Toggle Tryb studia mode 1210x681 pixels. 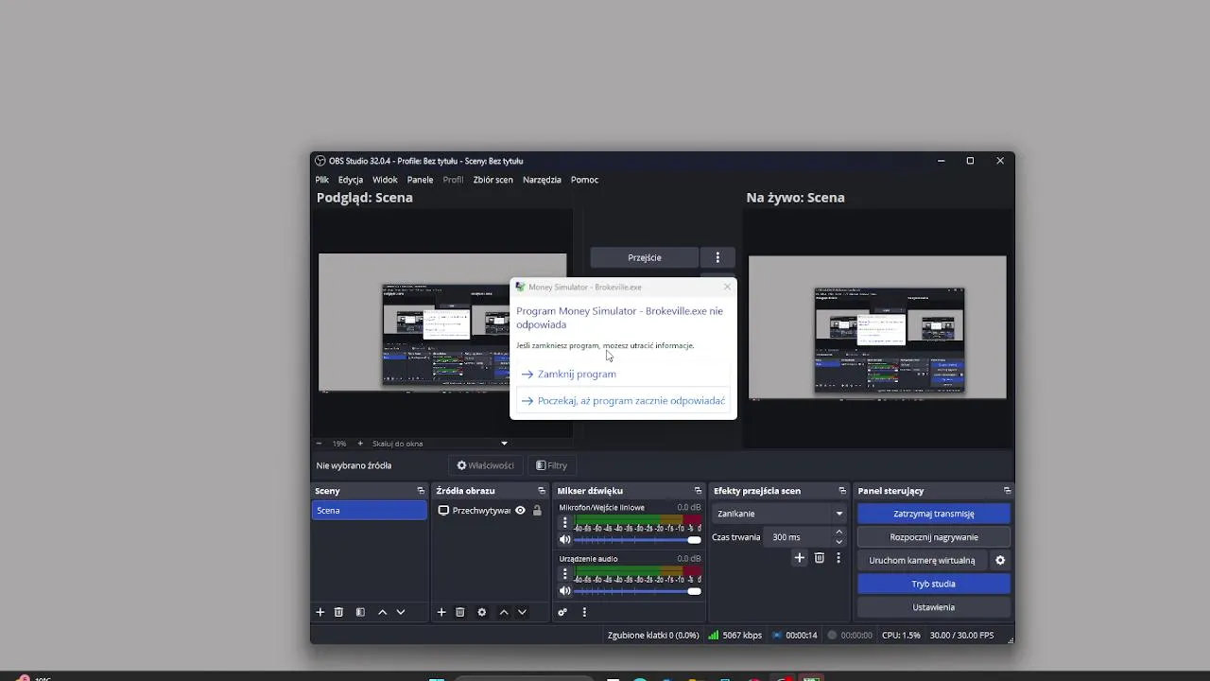pos(933,584)
